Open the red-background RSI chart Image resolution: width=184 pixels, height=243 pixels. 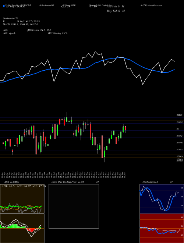coord(162,228)
